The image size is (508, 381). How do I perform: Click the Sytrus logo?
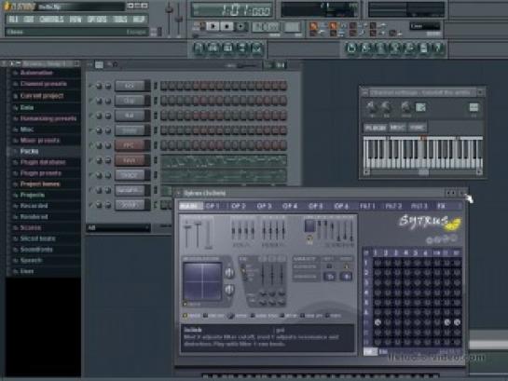(430, 223)
